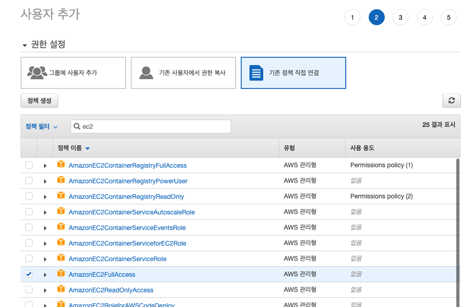Click the policy list vertical scrollbar
The width and height of the screenshot is (476, 307).
tap(458, 233)
